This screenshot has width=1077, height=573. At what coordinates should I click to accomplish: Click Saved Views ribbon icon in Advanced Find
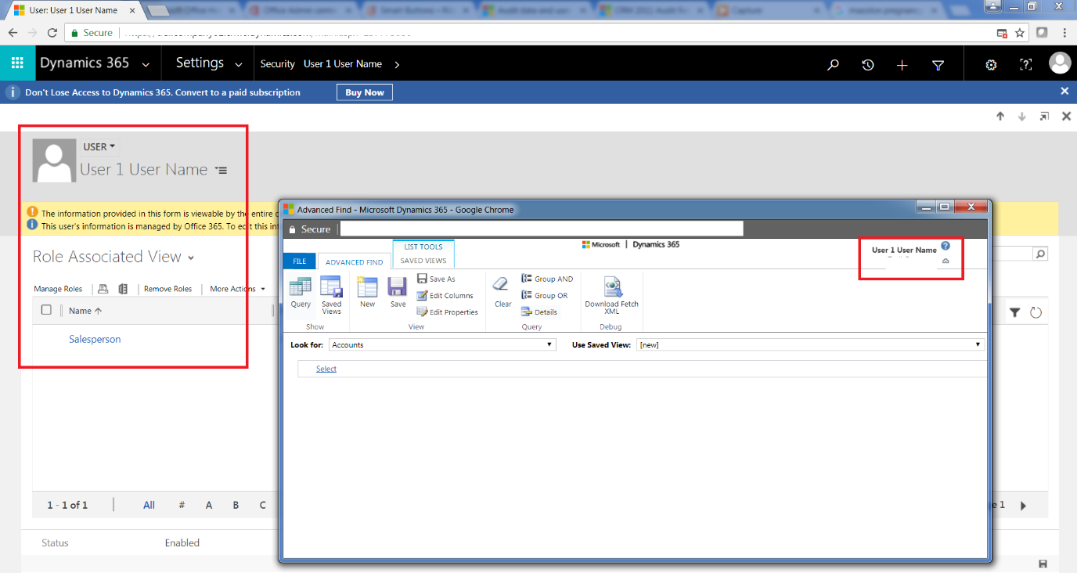tap(332, 295)
